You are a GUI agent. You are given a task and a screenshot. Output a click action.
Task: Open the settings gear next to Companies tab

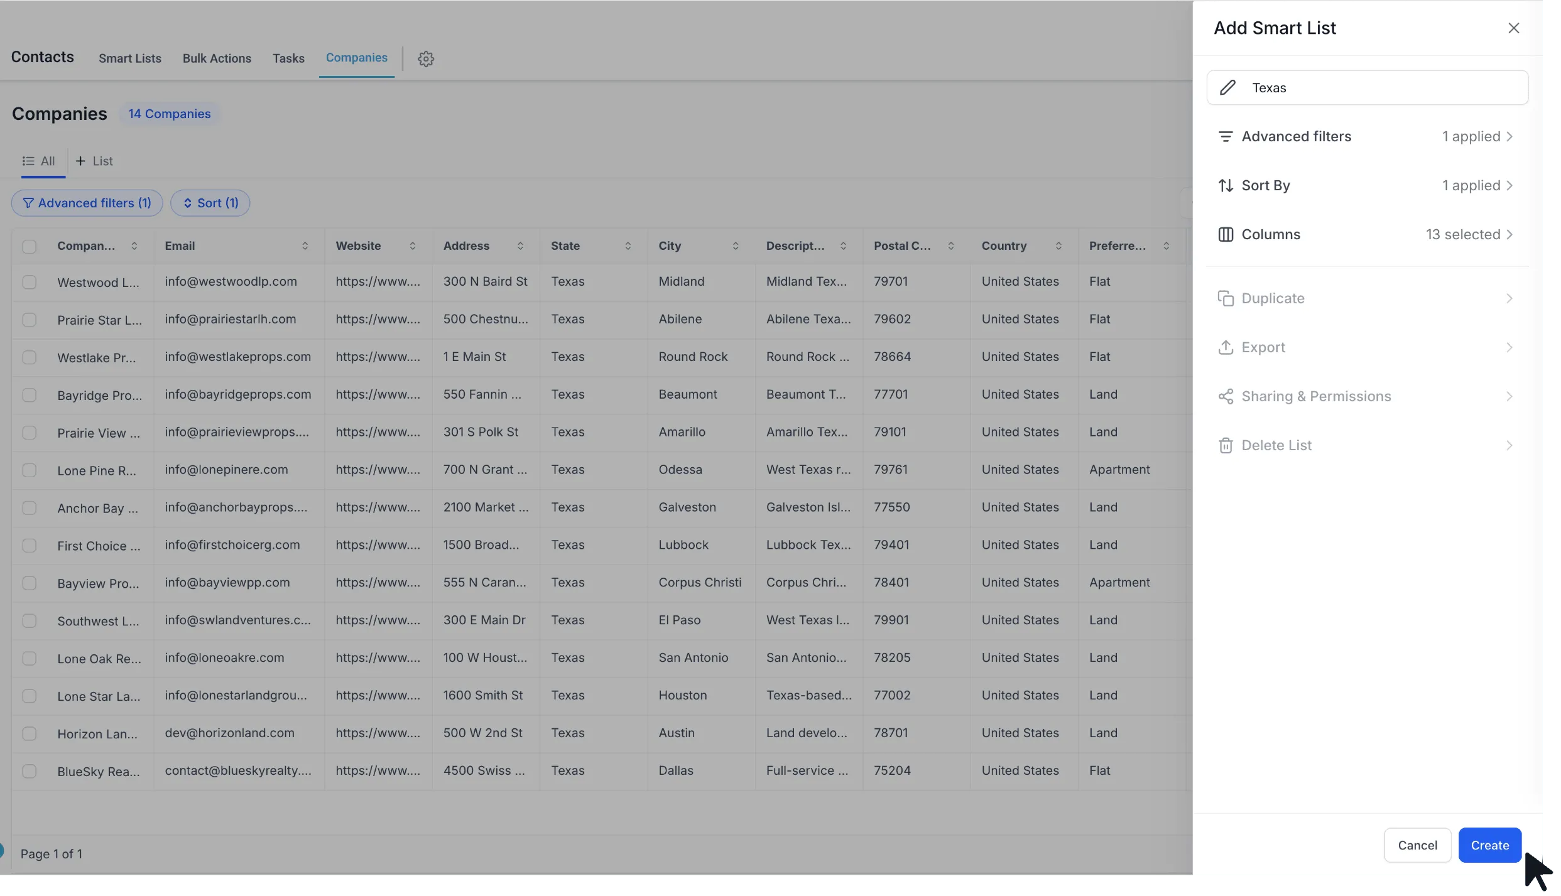(x=426, y=58)
